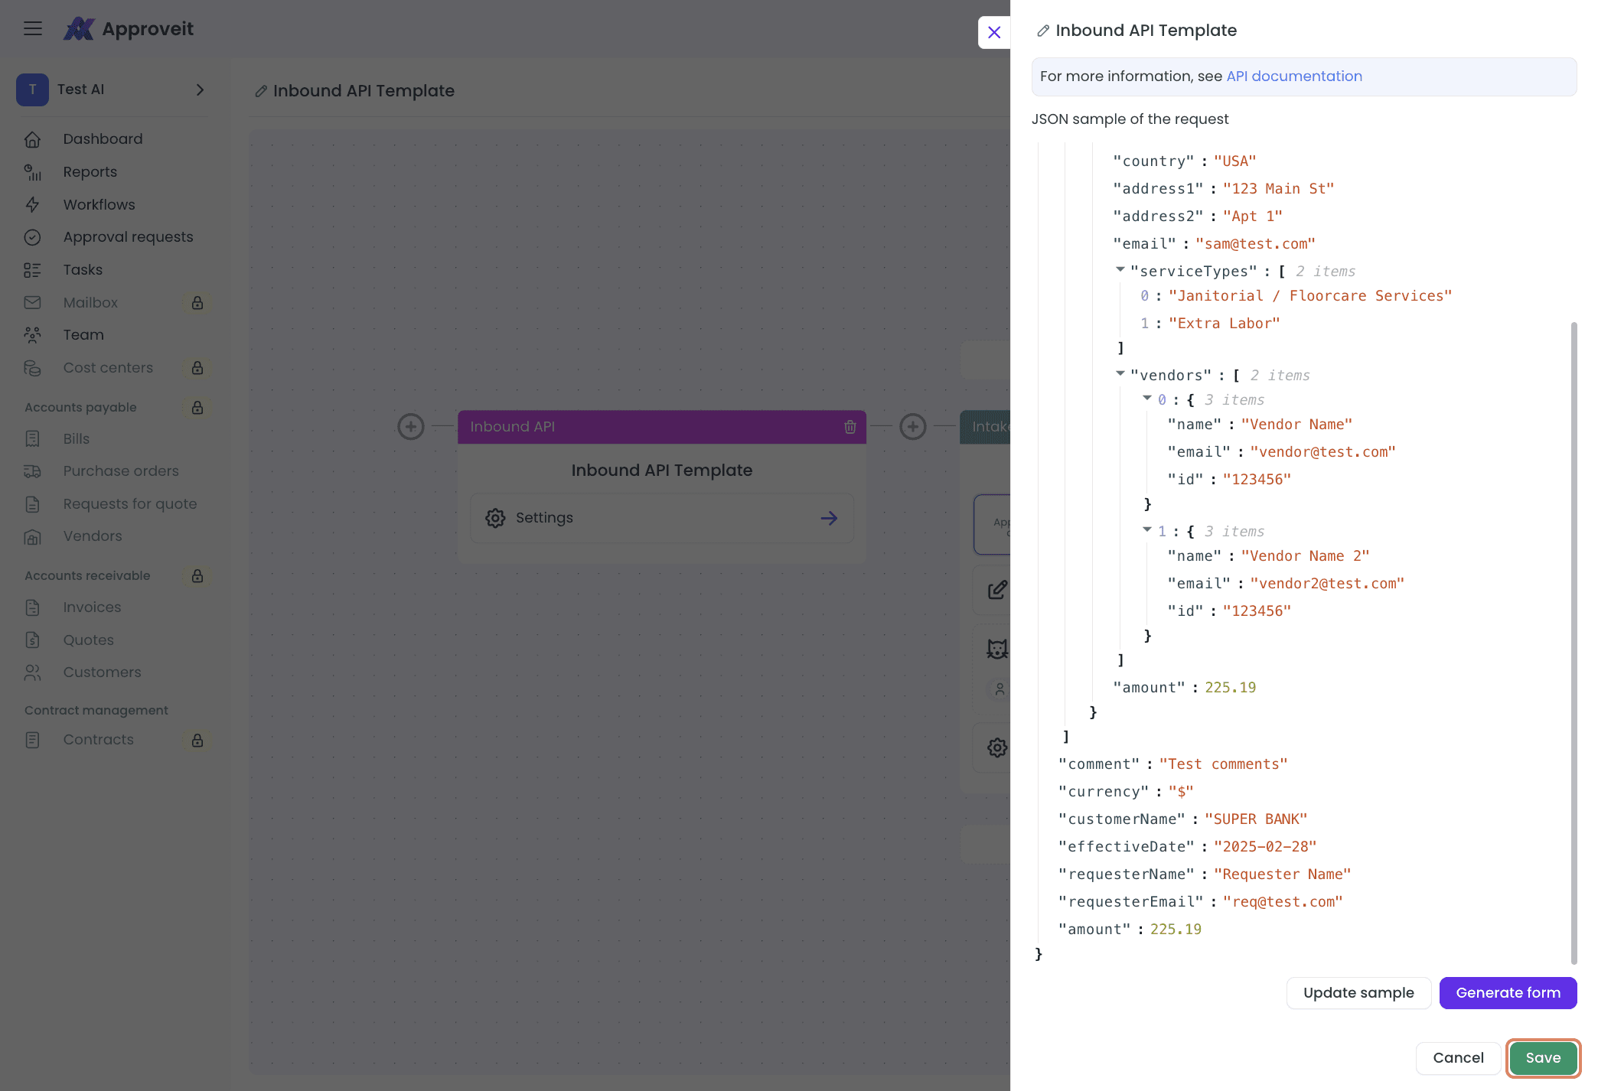Click the Contracts document icon

(32, 740)
